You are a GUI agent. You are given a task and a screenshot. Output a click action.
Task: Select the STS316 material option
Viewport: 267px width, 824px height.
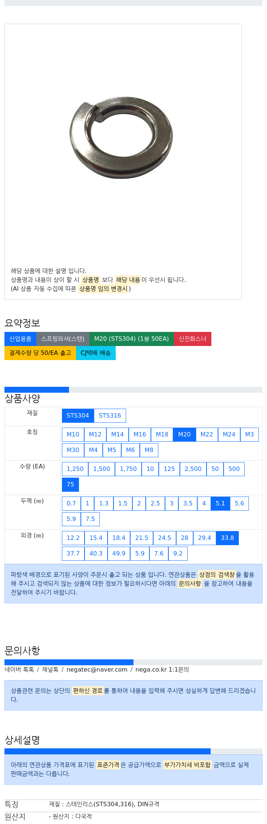tap(110, 415)
